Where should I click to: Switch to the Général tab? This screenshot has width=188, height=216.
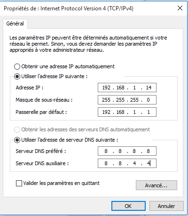coord(15,24)
